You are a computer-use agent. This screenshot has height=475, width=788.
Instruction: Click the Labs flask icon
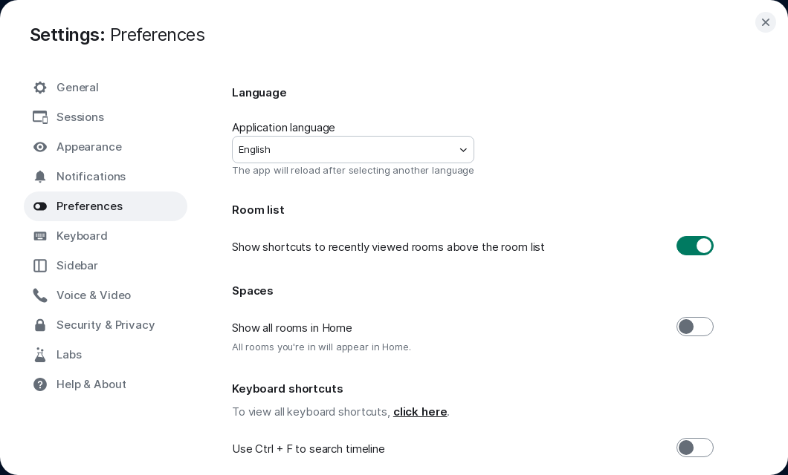(x=40, y=355)
